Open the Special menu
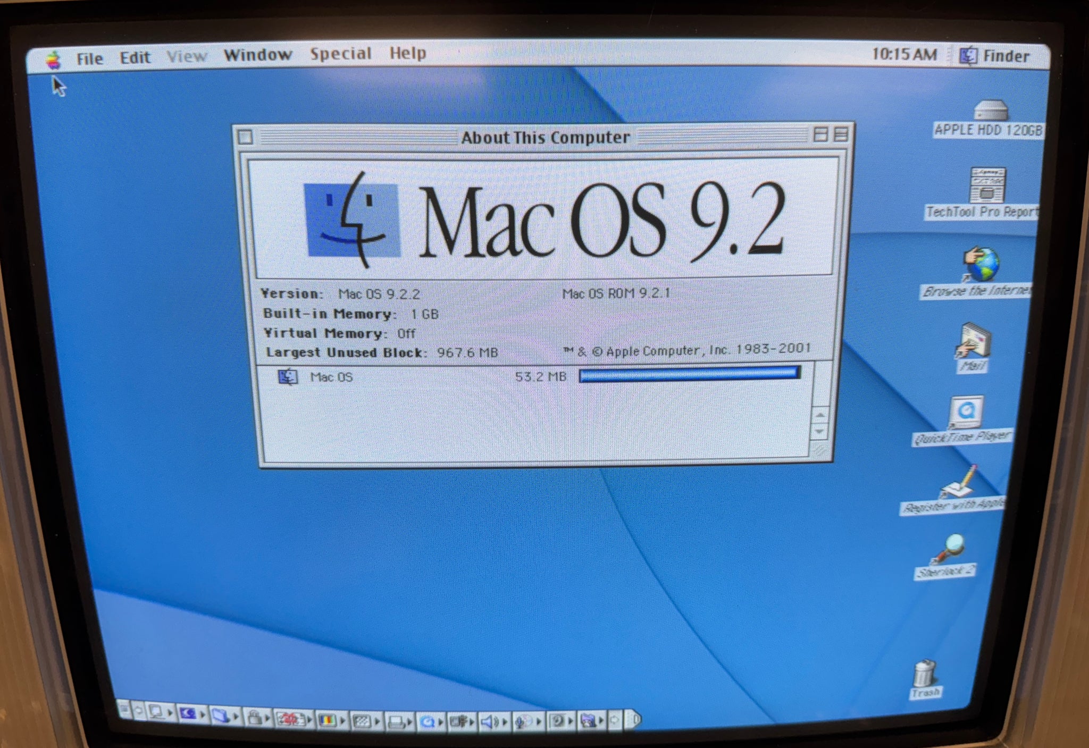 pos(341,53)
